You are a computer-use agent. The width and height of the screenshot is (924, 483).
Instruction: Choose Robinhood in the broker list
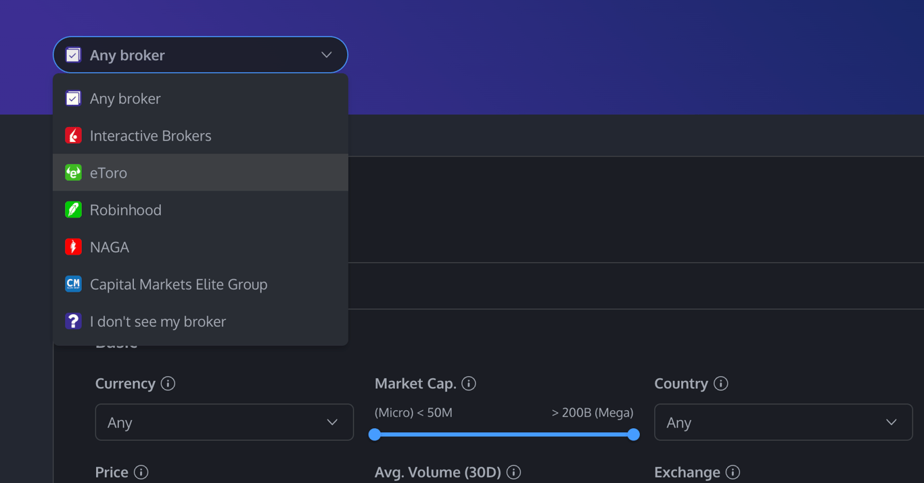(x=200, y=210)
